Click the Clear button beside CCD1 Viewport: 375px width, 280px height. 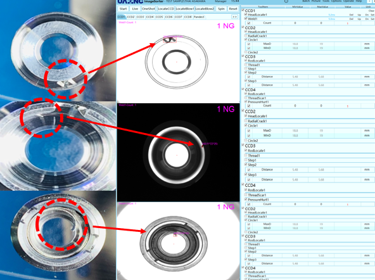pos(371,11)
